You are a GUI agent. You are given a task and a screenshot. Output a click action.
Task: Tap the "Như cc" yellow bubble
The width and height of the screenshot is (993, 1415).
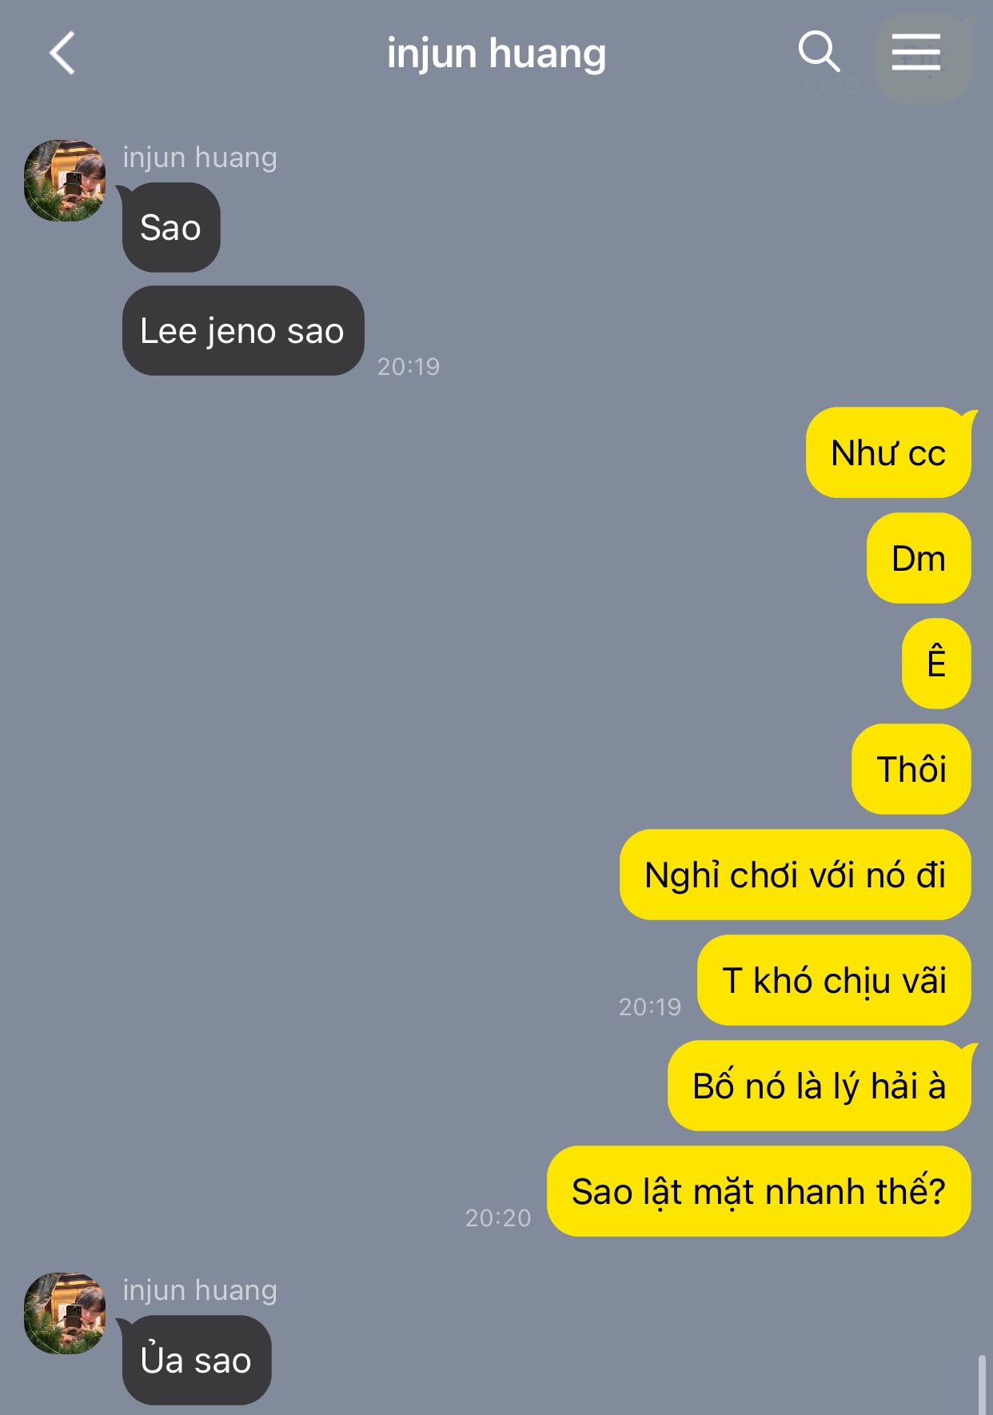coord(888,453)
